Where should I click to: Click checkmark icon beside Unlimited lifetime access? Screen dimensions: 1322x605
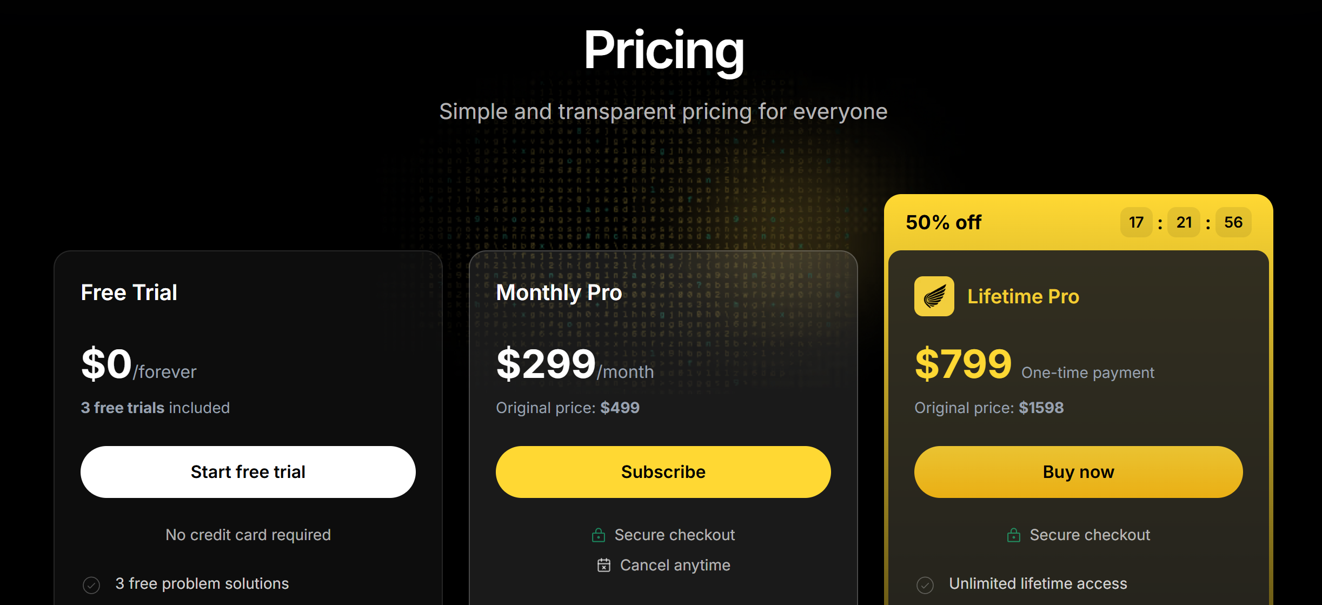(925, 584)
